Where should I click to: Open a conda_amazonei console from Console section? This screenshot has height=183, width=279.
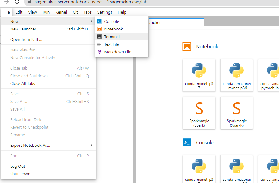pos(236,169)
